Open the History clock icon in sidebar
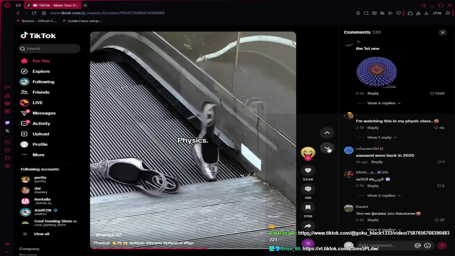Image resolution: width=455 pixels, height=256 pixels. coord(7,150)
